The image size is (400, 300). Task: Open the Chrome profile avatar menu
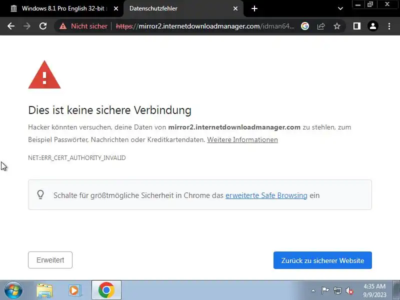(373, 26)
